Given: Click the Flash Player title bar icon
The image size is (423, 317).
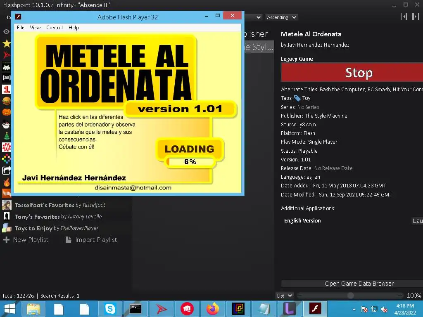Looking at the screenshot, I should pyautogui.click(x=18, y=17).
